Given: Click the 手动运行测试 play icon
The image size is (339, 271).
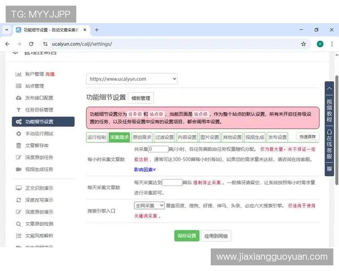Looking at the screenshot, I should click(19, 134).
